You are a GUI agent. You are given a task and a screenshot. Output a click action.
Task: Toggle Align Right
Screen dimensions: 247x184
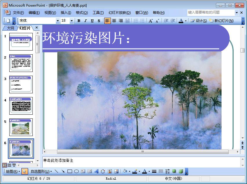[x=121, y=21]
